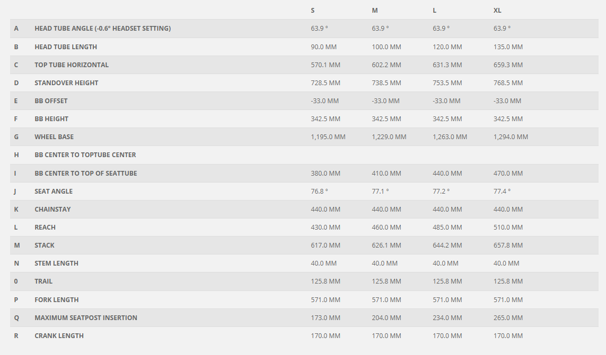
Task: Select the Head Tube Angle row label
Action: tap(102, 29)
